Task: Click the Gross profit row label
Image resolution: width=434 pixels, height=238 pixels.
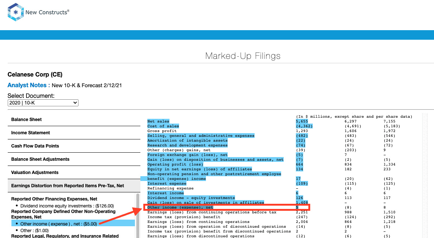Action: pos(162,131)
